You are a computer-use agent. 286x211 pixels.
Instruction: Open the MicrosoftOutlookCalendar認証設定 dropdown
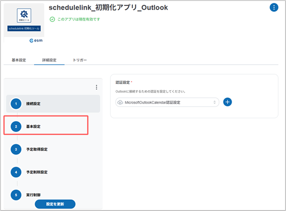coord(167,102)
